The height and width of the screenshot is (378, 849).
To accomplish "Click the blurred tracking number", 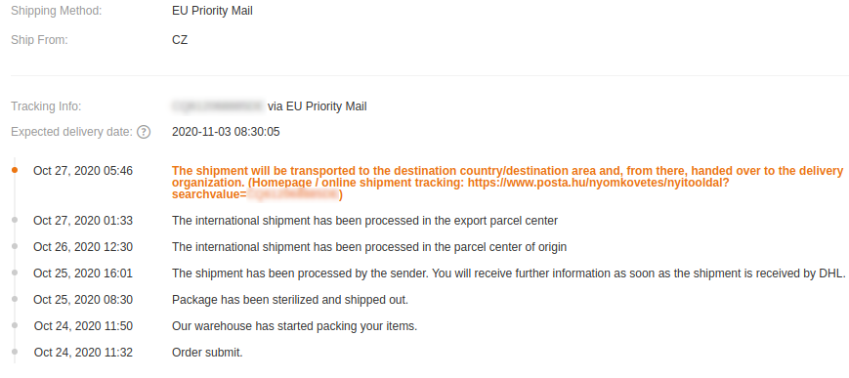I will pos(218,106).
